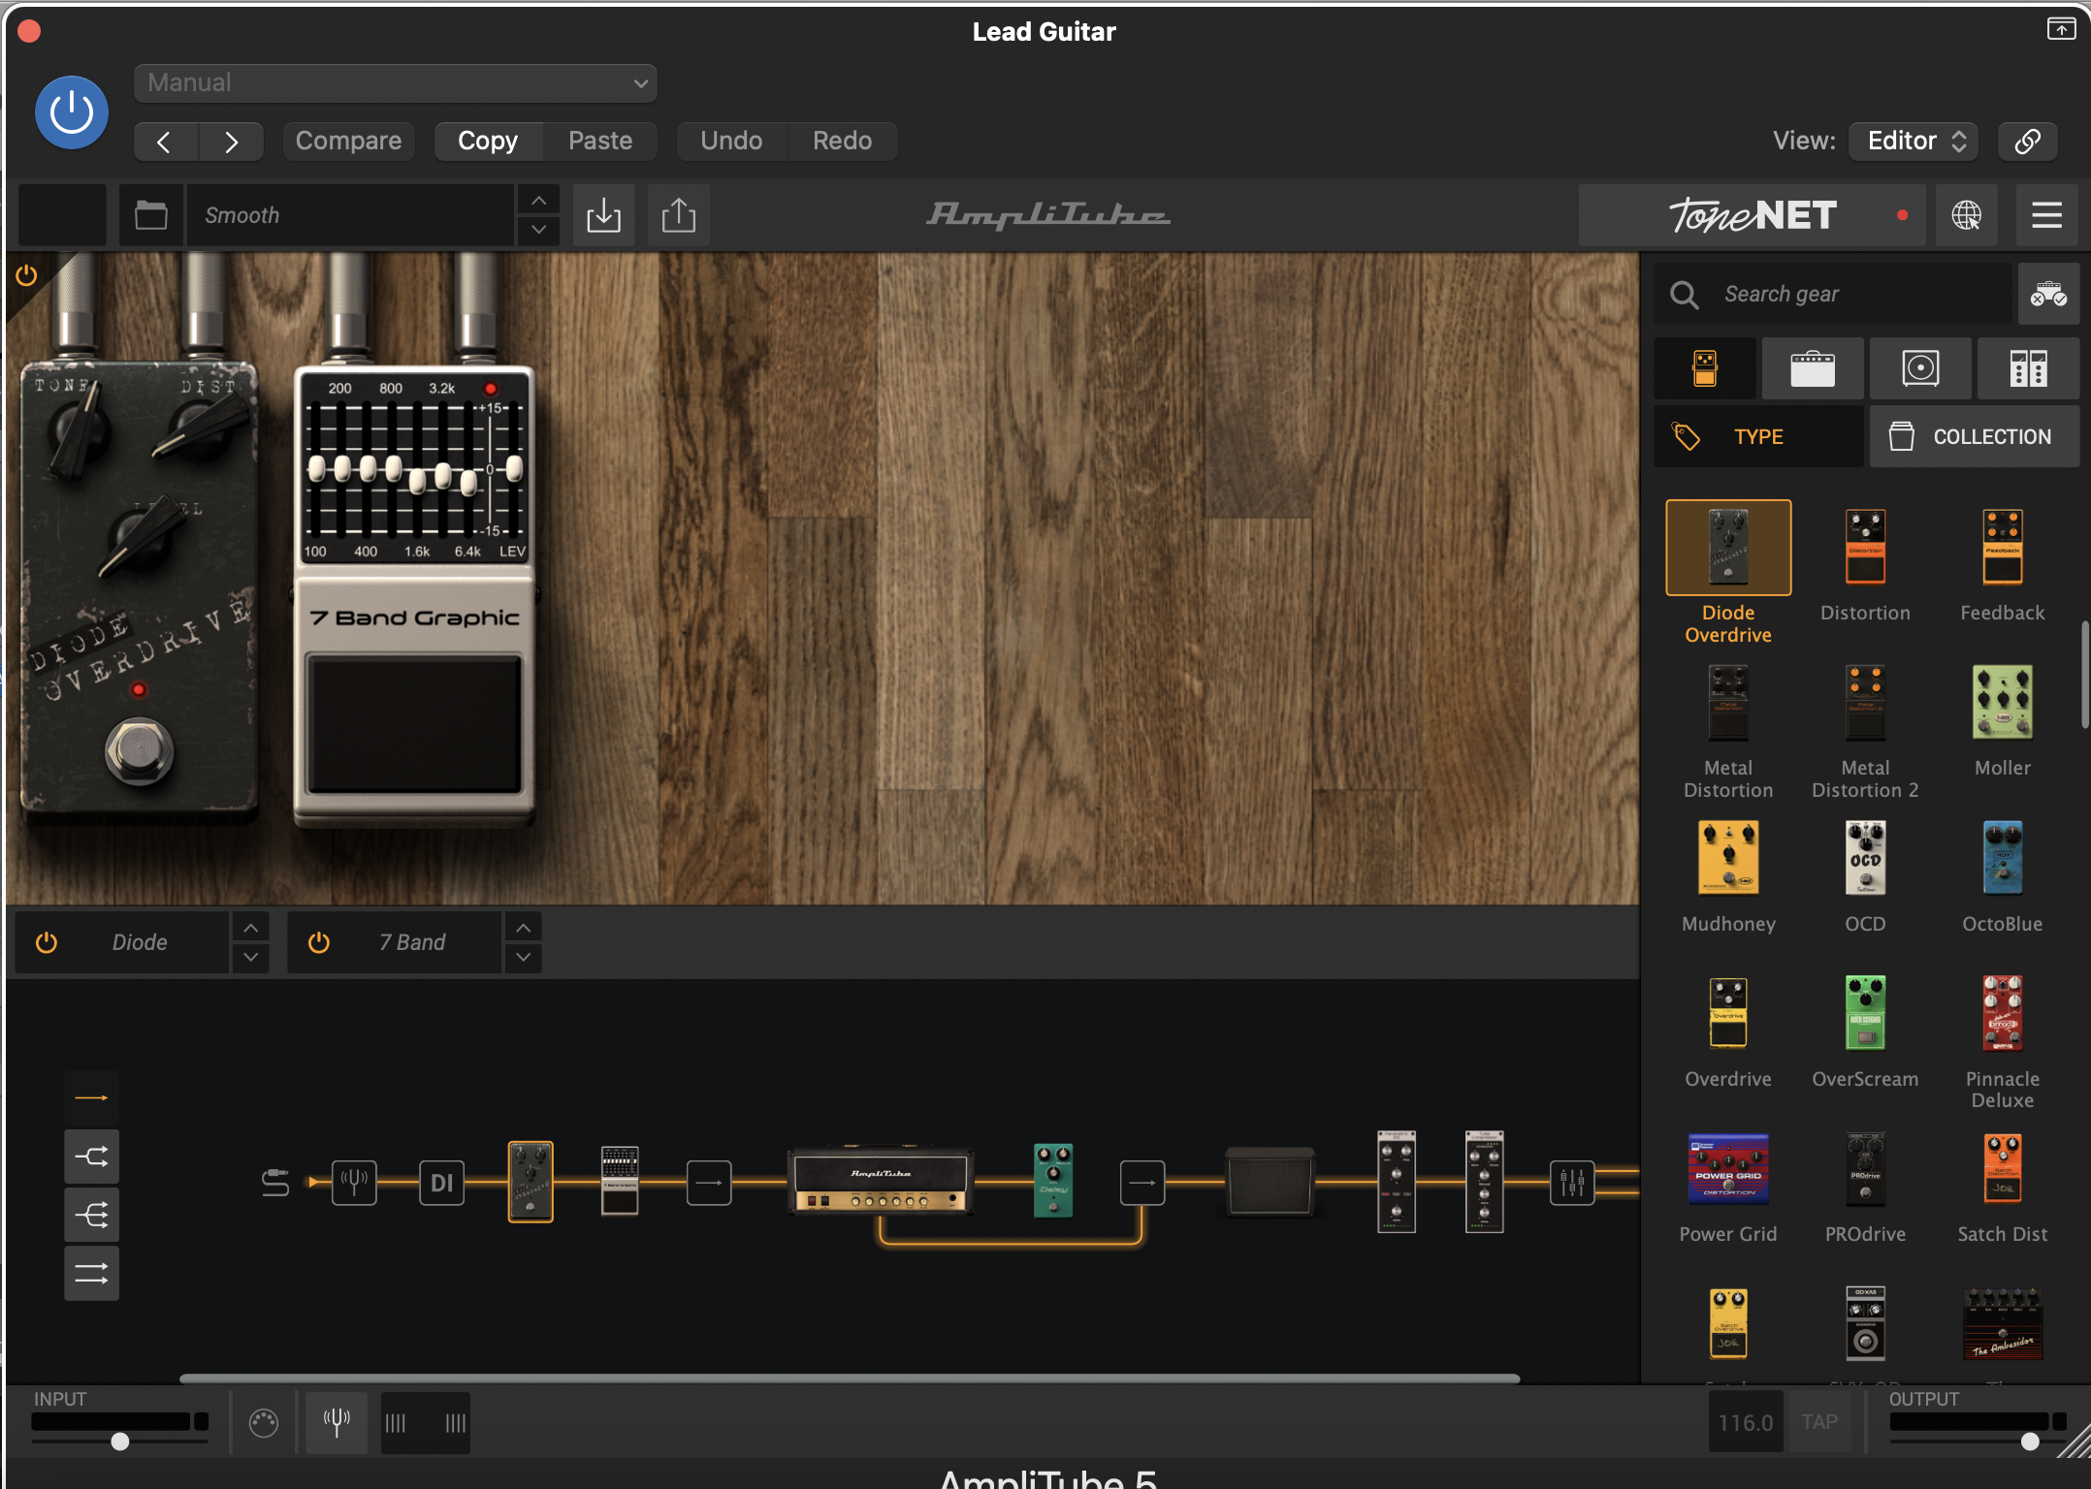Step Diode slot model up arrow
Viewport: 2091px width, 1489px height.
point(250,928)
